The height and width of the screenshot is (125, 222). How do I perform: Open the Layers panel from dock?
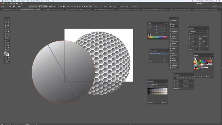pyautogui.click(x=174, y=49)
